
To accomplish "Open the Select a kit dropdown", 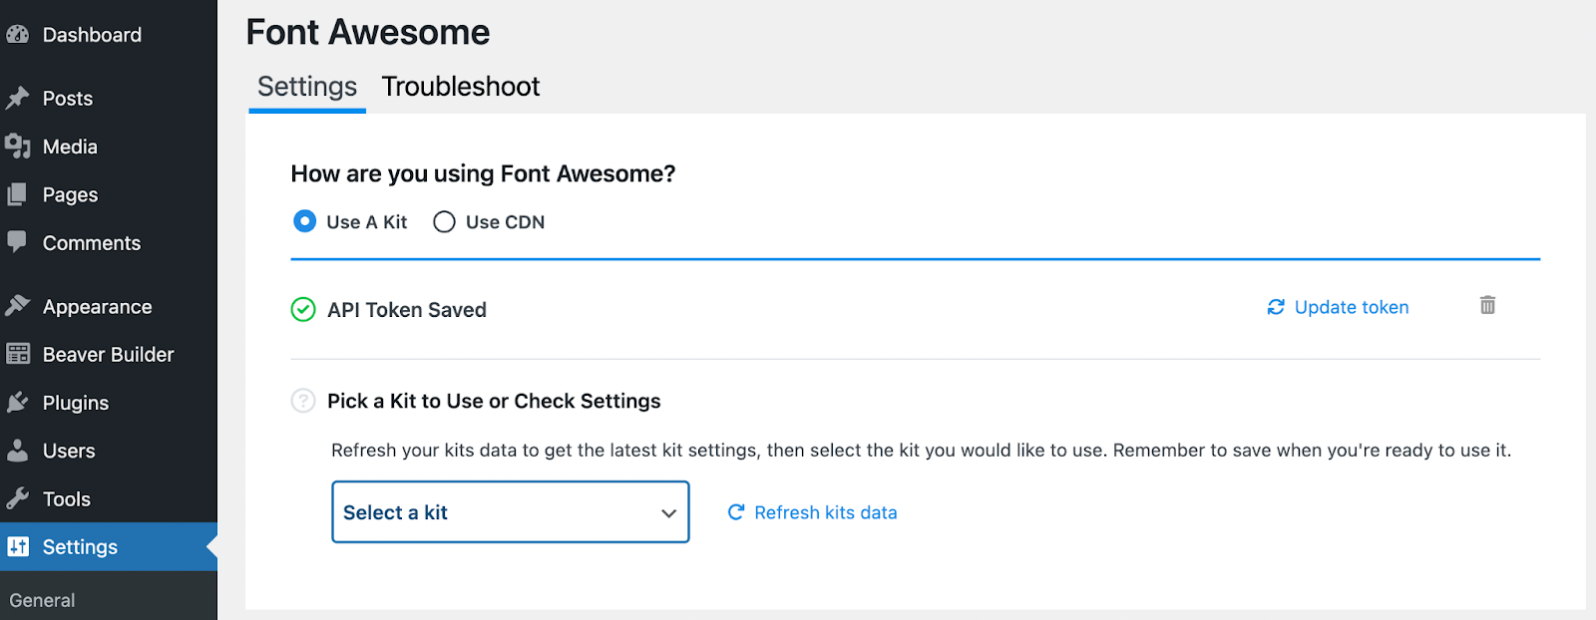I will click(x=511, y=512).
